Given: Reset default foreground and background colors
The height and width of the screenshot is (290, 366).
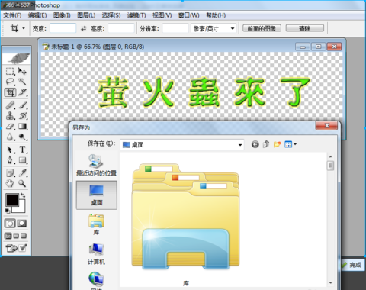Looking at the screenshot, I should coord(7,211).
